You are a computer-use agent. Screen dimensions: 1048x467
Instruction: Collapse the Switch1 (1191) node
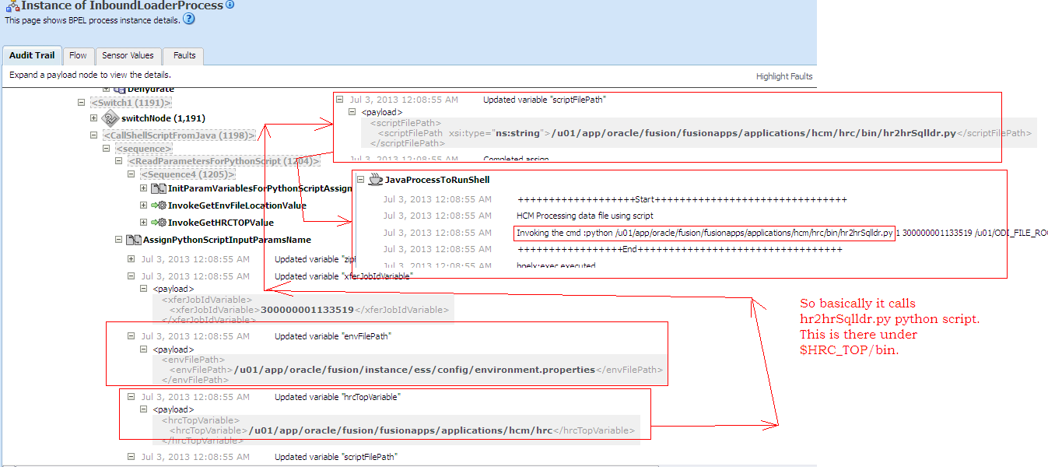pyautogui.click(x=82, y=102)
